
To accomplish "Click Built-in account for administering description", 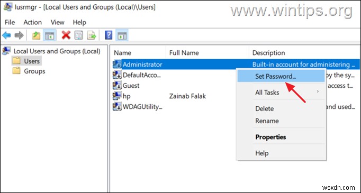I will 304,65.
